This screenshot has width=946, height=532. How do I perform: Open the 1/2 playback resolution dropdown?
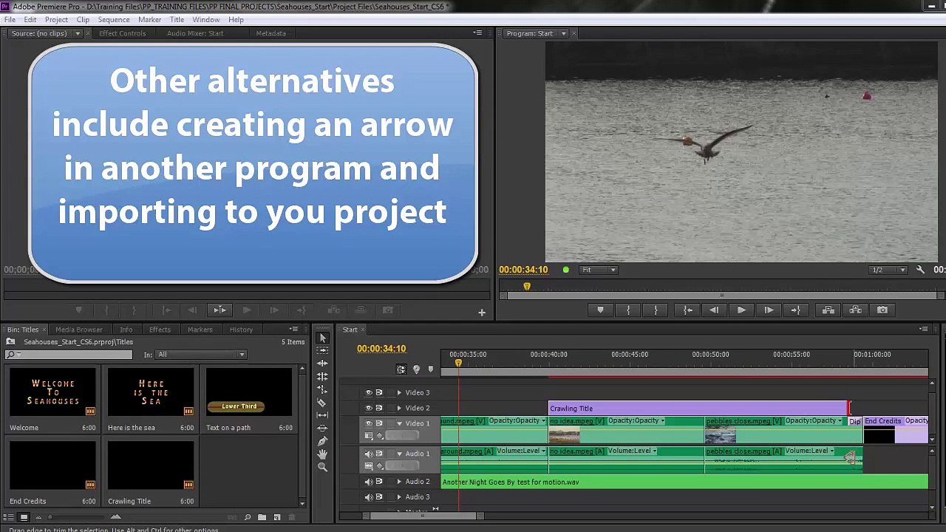(889, 270)
